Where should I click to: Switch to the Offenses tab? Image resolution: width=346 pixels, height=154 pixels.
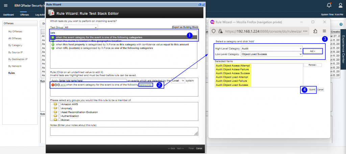(x=24, y=15)
